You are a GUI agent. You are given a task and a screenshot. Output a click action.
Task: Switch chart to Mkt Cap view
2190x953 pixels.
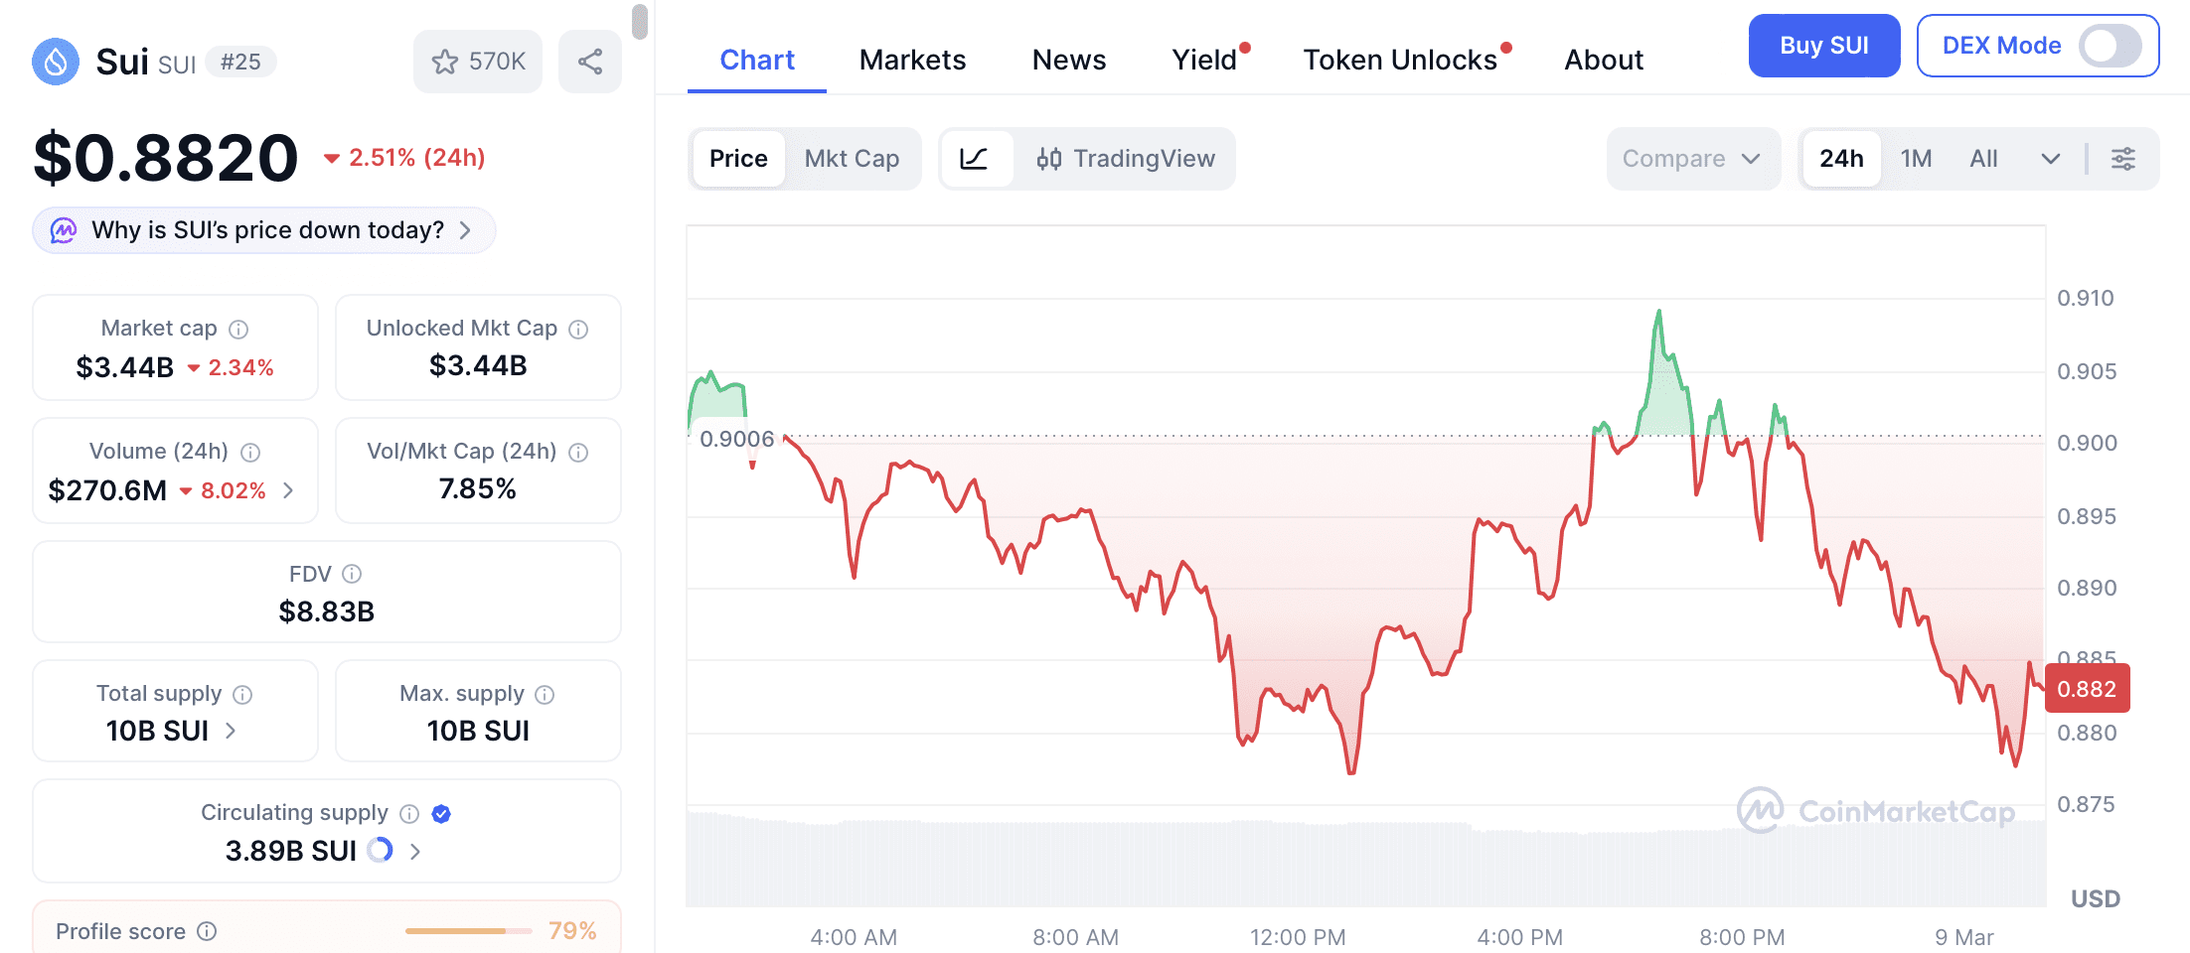click(x=852, y=159)
